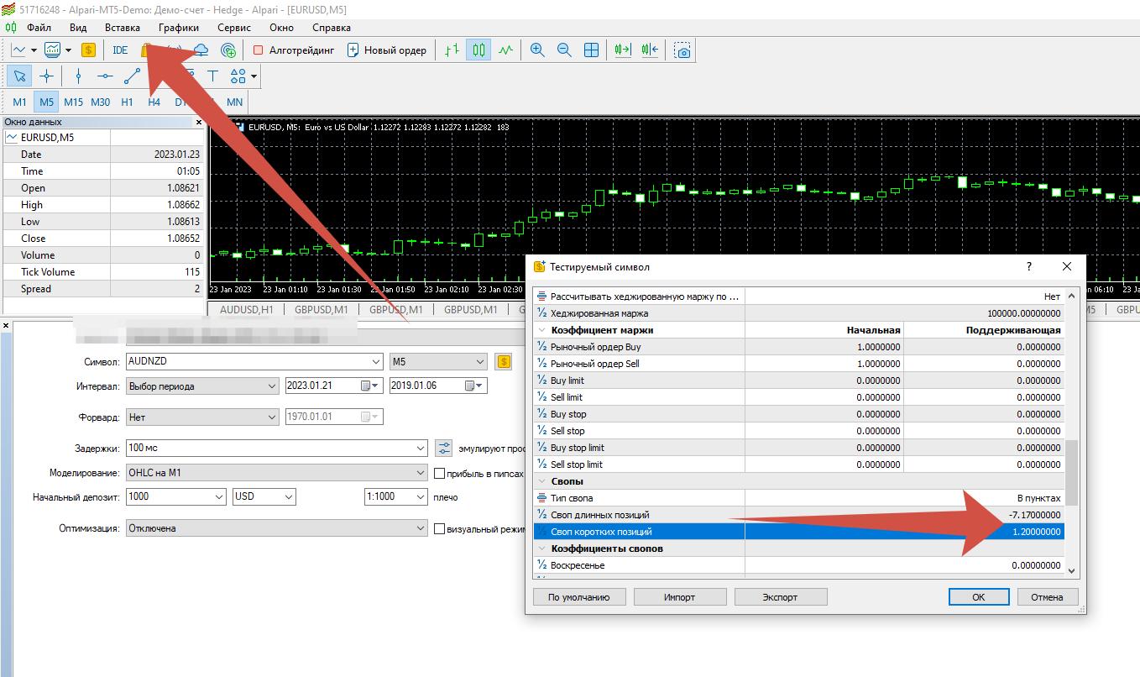The width and height of the screenshot is (1140, 677).
Task: Toggle the Алготрейдинг button
Action: point(293,50)
